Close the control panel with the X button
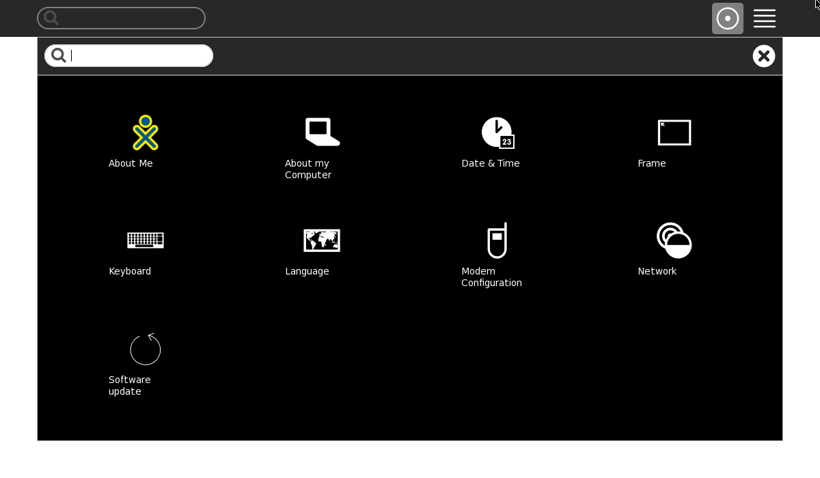Viewport: 820px width, 478px height. point(763,56)
